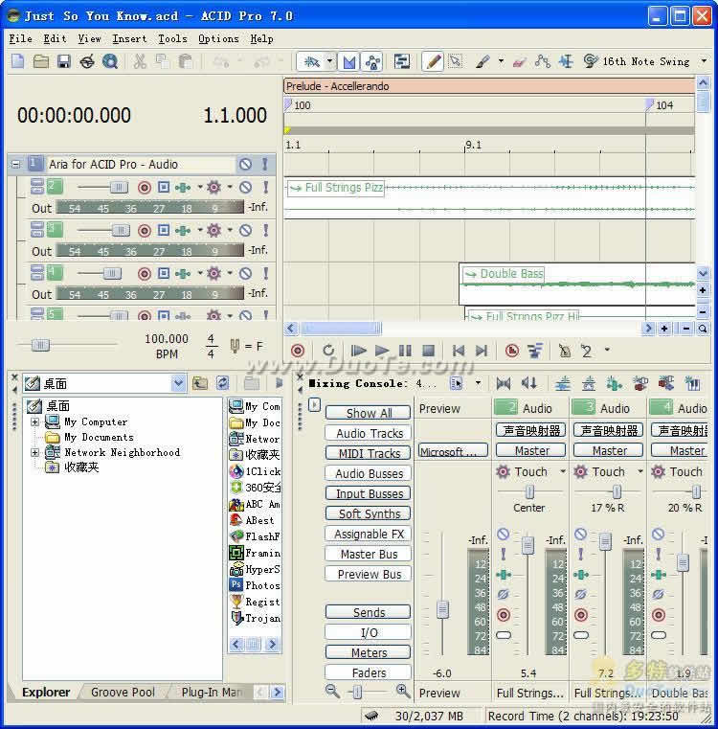The width and height of the screenshot is (718, 729).
Task: Select the Erase tool
Action: coord(519,61)
